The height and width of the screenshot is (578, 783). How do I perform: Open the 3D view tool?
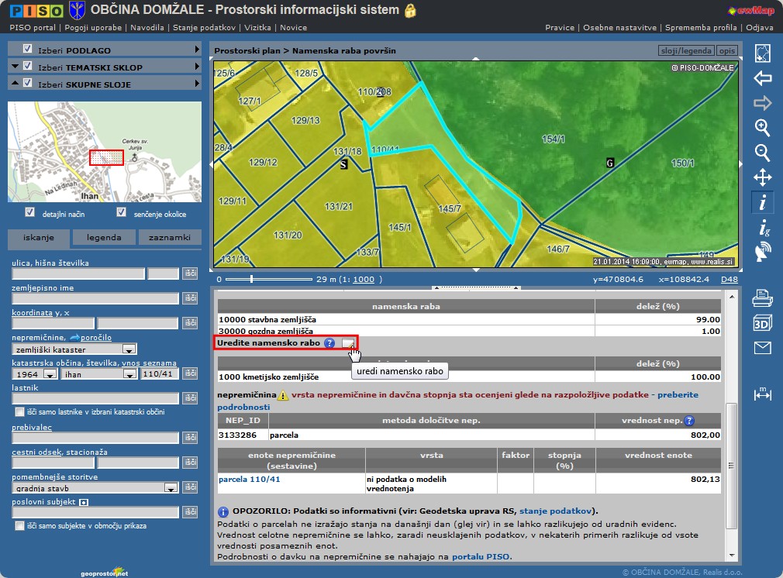pos(763,323)
